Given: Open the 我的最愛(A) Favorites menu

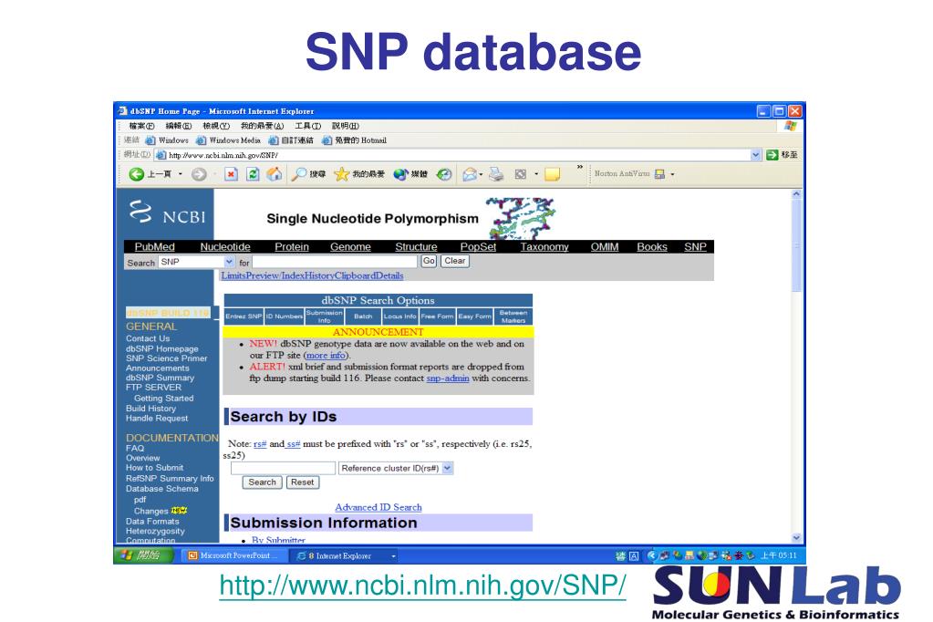Looking at the screenshot, I should click(262, 126).
